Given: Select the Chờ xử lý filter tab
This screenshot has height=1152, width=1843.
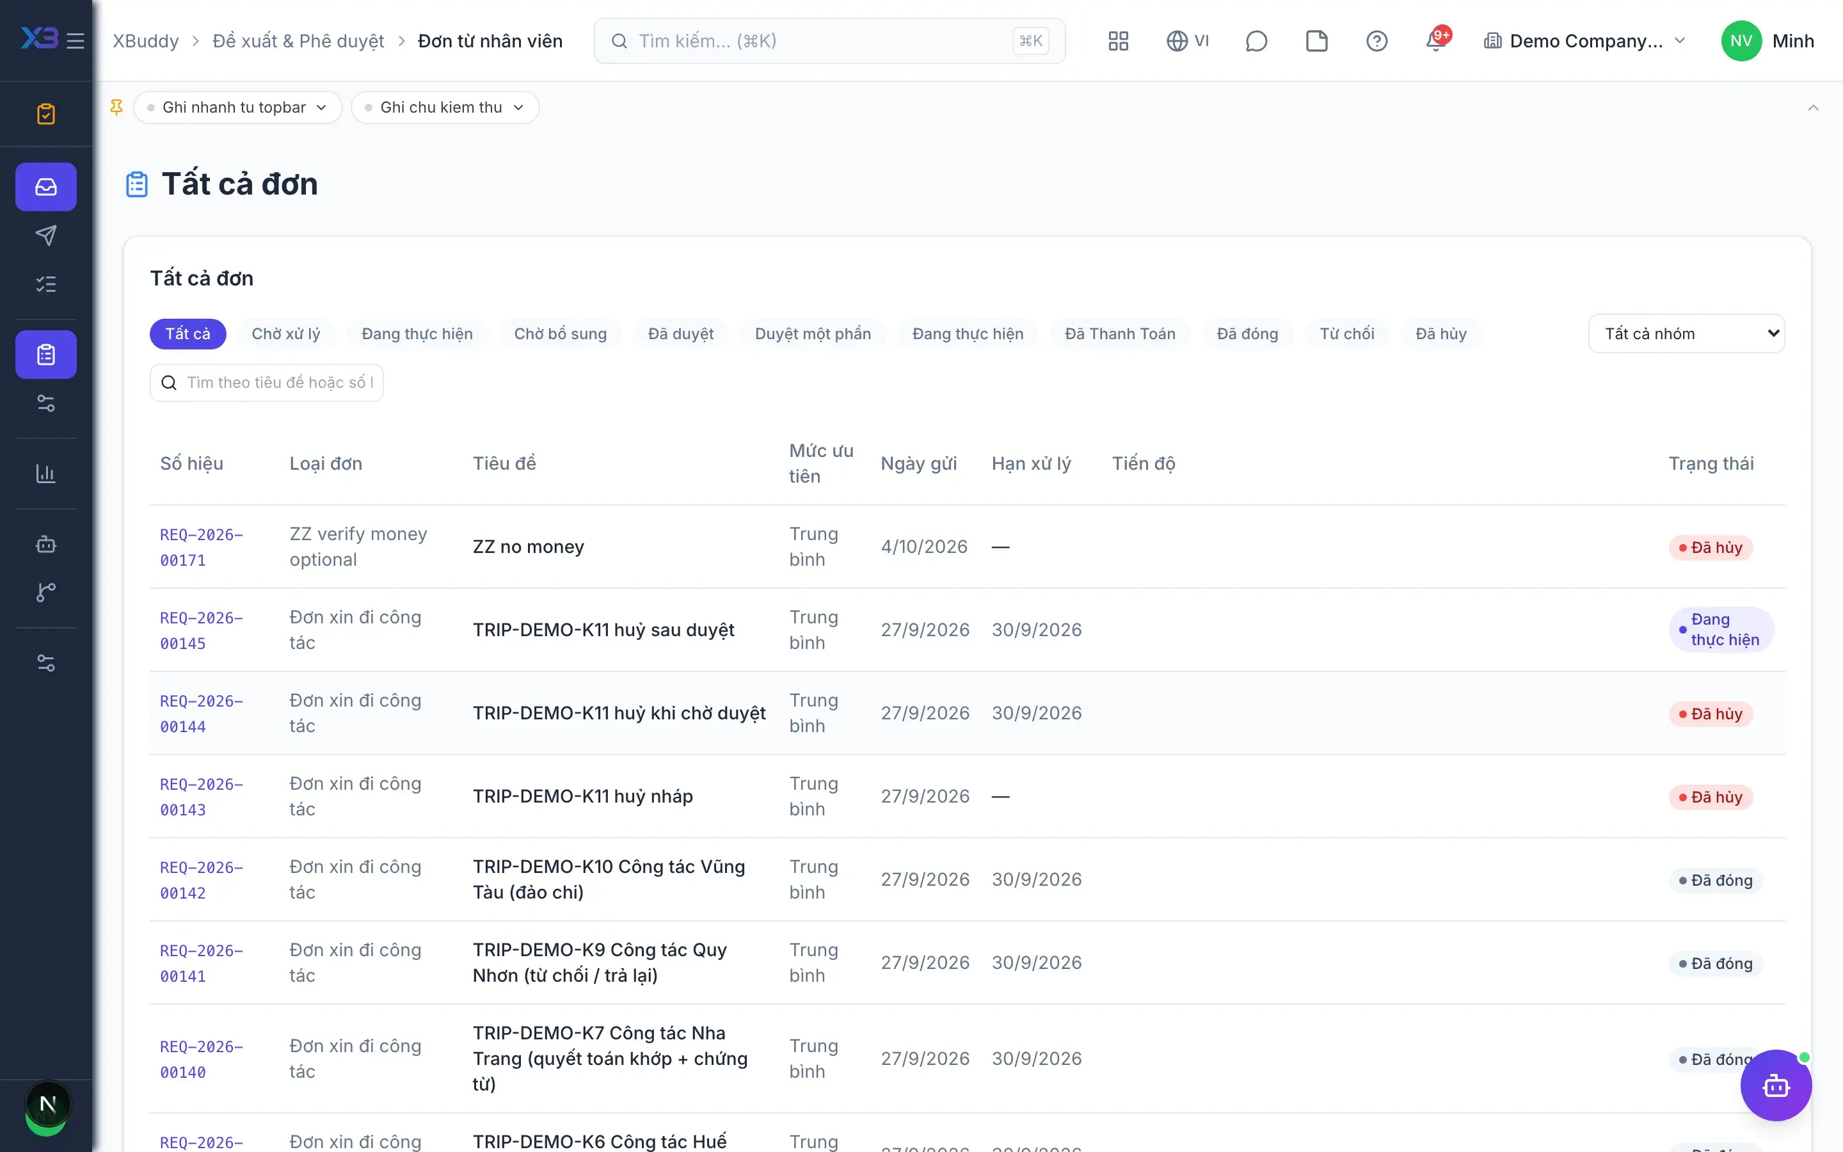Looking at the screenshot, I should point(285,333).
